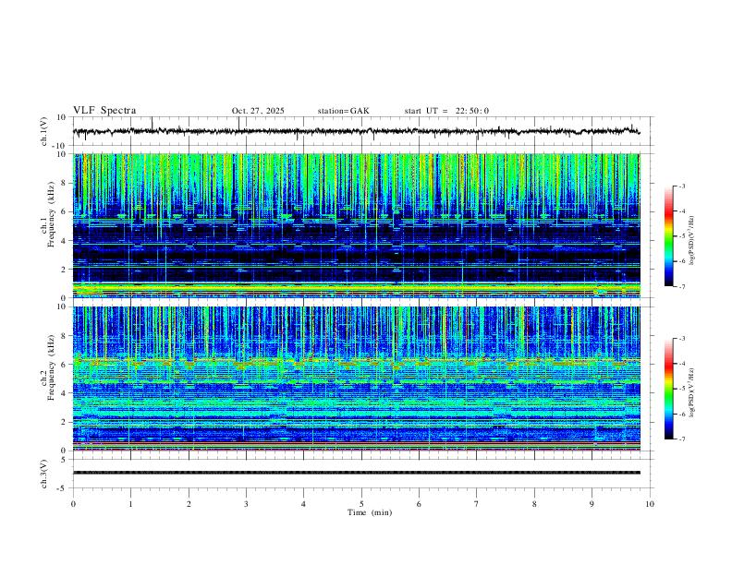The image size is (732, 565).
Task: Click the "station=GAK" label
Action: [x=343, y=111]
